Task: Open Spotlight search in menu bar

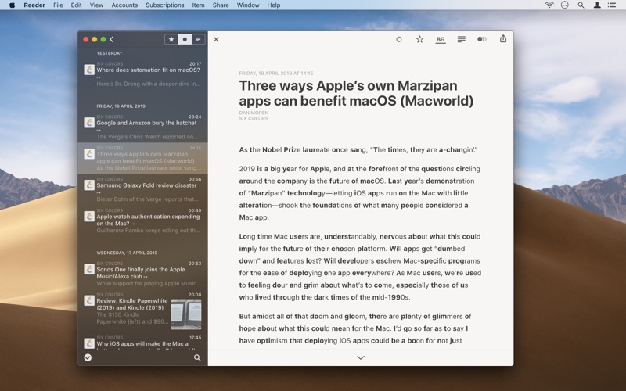Action: [x=581, y=5]
